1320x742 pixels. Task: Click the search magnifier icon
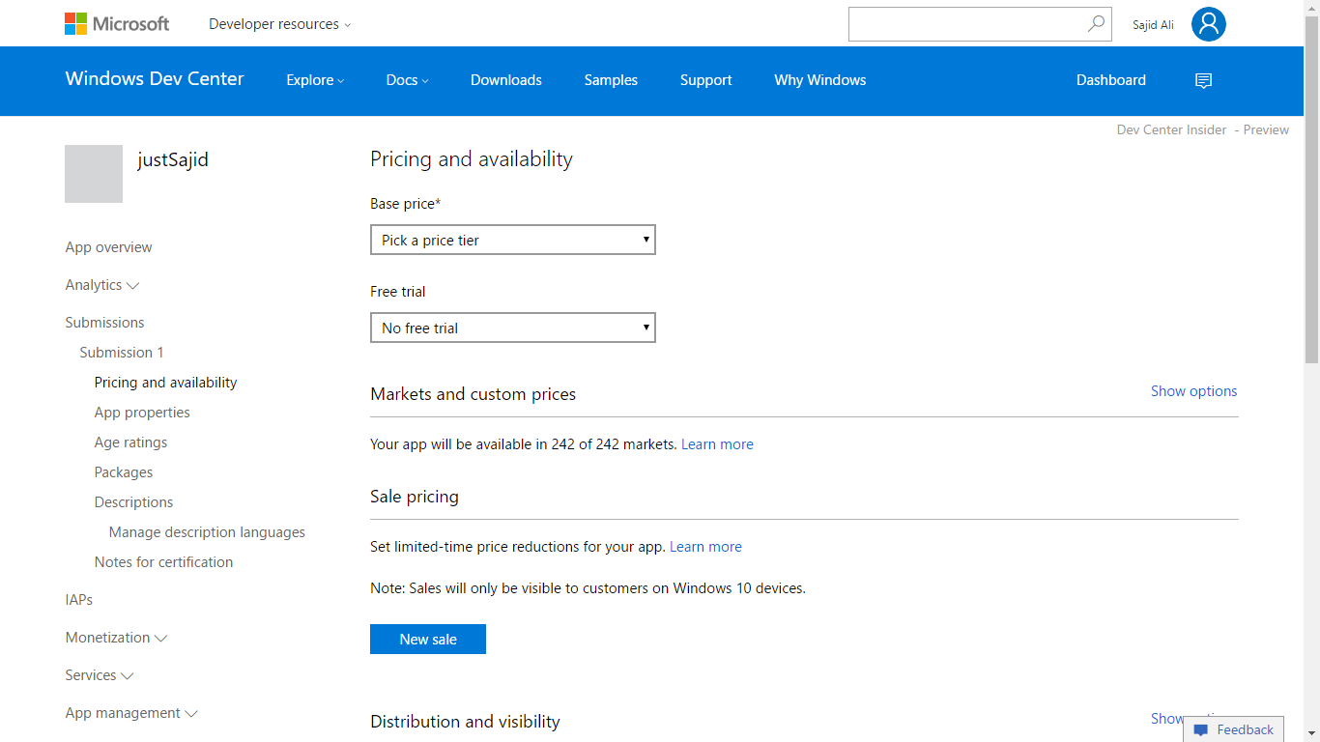coord(1096,24)
